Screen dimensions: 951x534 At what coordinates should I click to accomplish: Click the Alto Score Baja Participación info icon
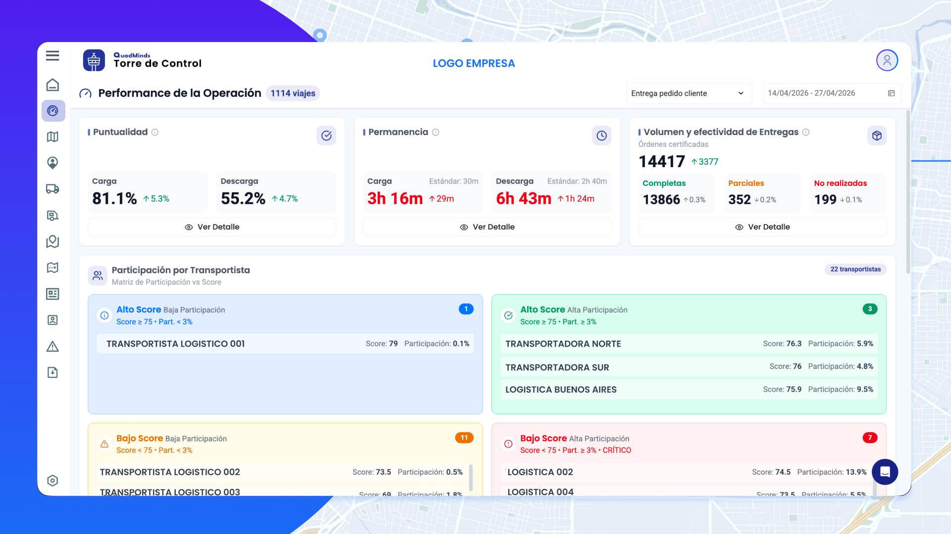(105, 315)
